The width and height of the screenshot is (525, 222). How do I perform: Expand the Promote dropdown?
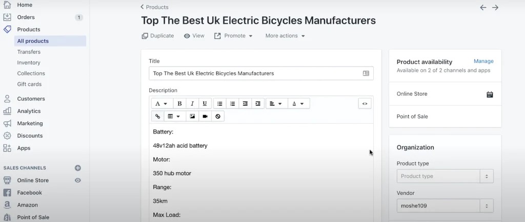(x=233, y=36)
